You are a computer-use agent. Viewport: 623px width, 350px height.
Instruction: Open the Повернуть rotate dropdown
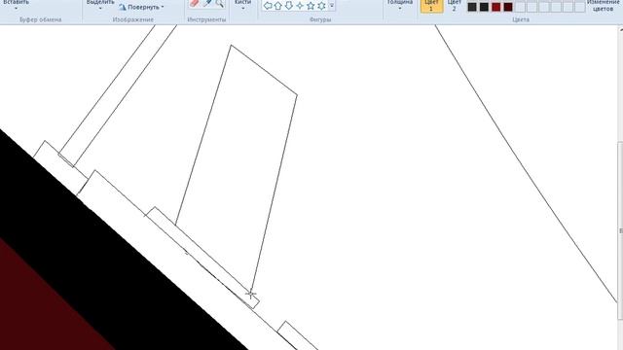[141, 7]
